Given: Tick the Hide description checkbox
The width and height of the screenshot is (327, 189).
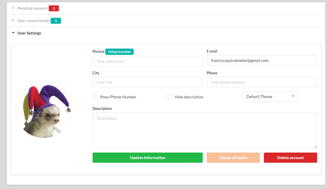Looking at the screenshot, I should [170, 97].
